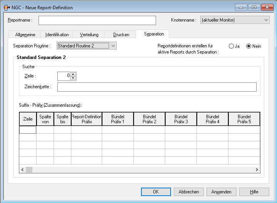The height and width of the screenshot is (203, 277).
Task: Select the first cell under Zeile column
Action: [28, 130]
